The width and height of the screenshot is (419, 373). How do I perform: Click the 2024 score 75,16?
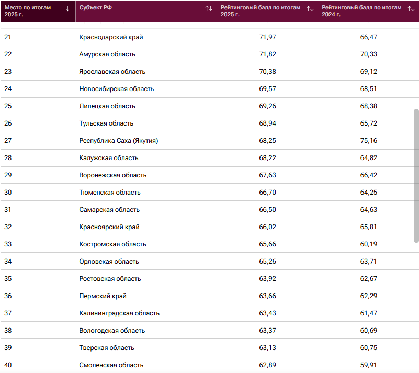[368, 141]
